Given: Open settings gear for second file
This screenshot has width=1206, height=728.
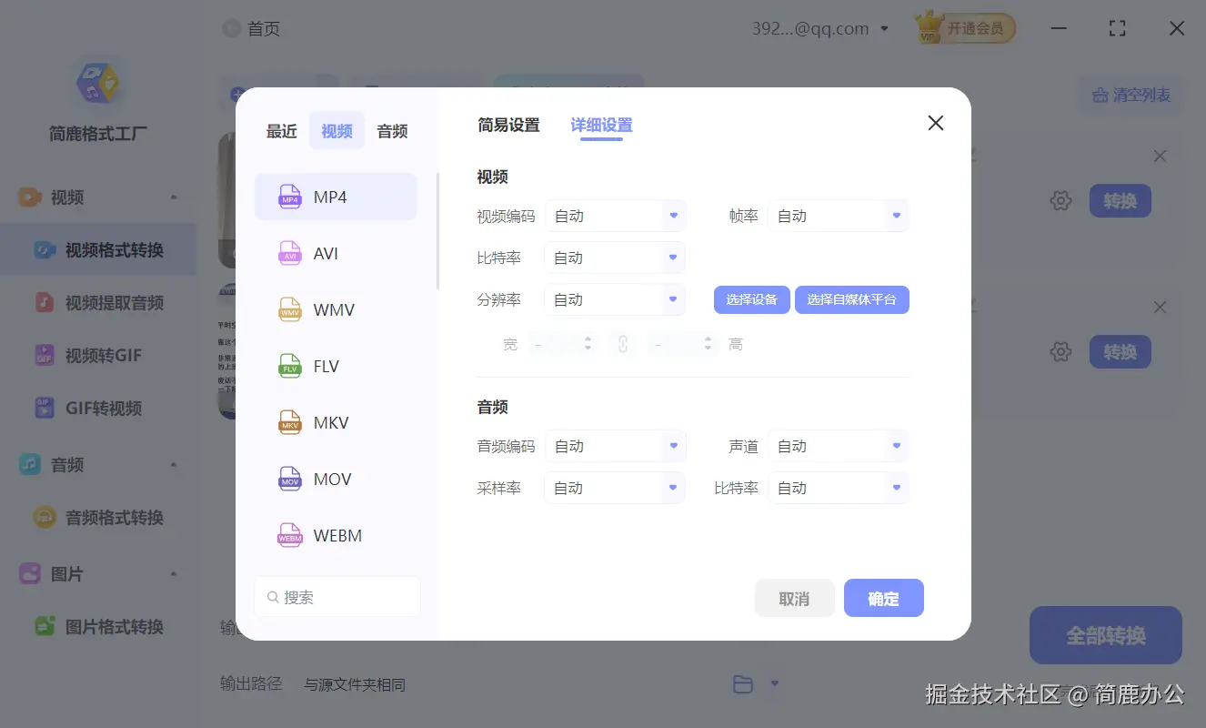Looking at the screenshot, I should click(x=1060, y=352).
